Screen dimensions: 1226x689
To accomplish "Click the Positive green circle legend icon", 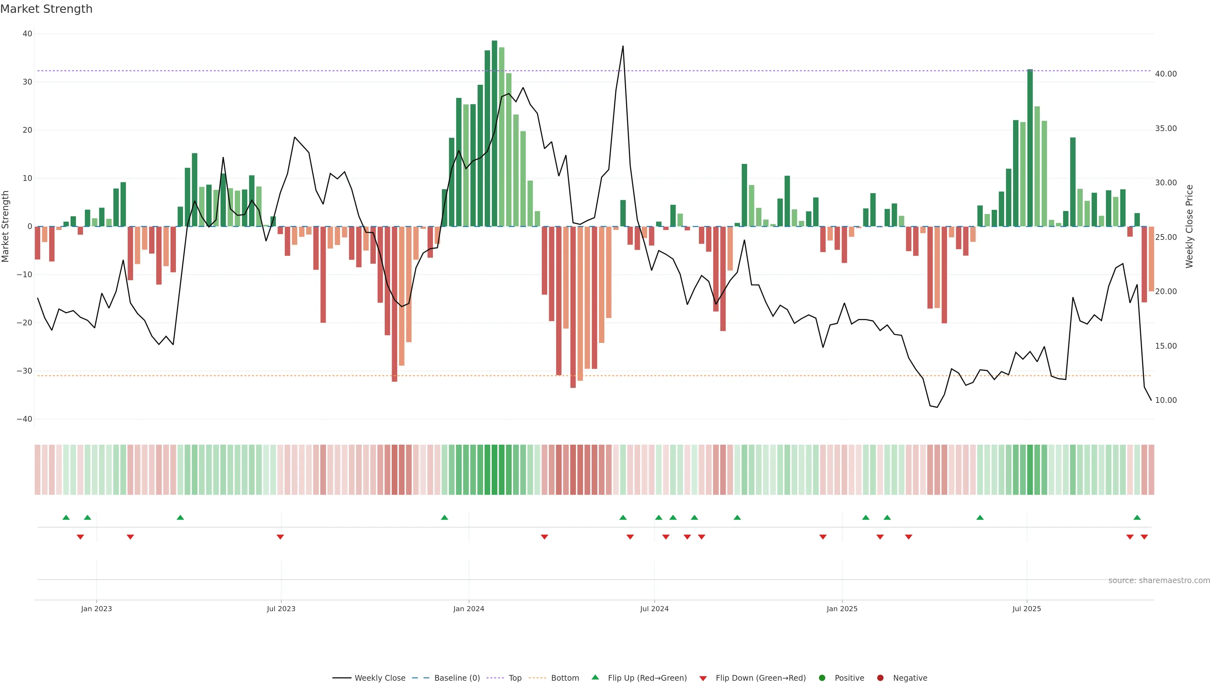I will pyautogui.click(x=822, y=678).
